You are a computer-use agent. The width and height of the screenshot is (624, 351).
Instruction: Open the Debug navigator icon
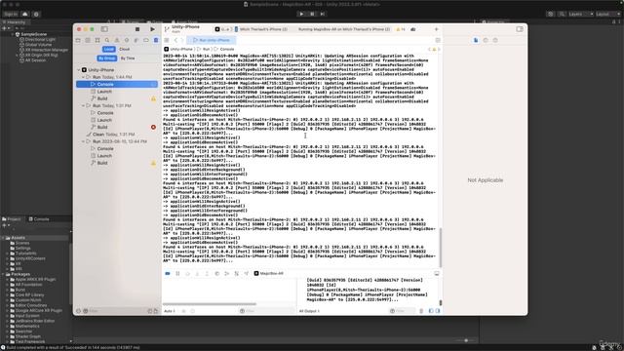coord(136,40)
